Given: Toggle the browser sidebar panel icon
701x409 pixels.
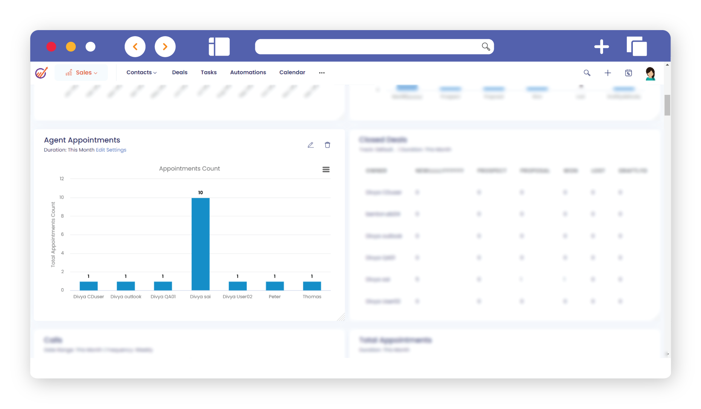Looking at the screenshot, I should [219, 47].
